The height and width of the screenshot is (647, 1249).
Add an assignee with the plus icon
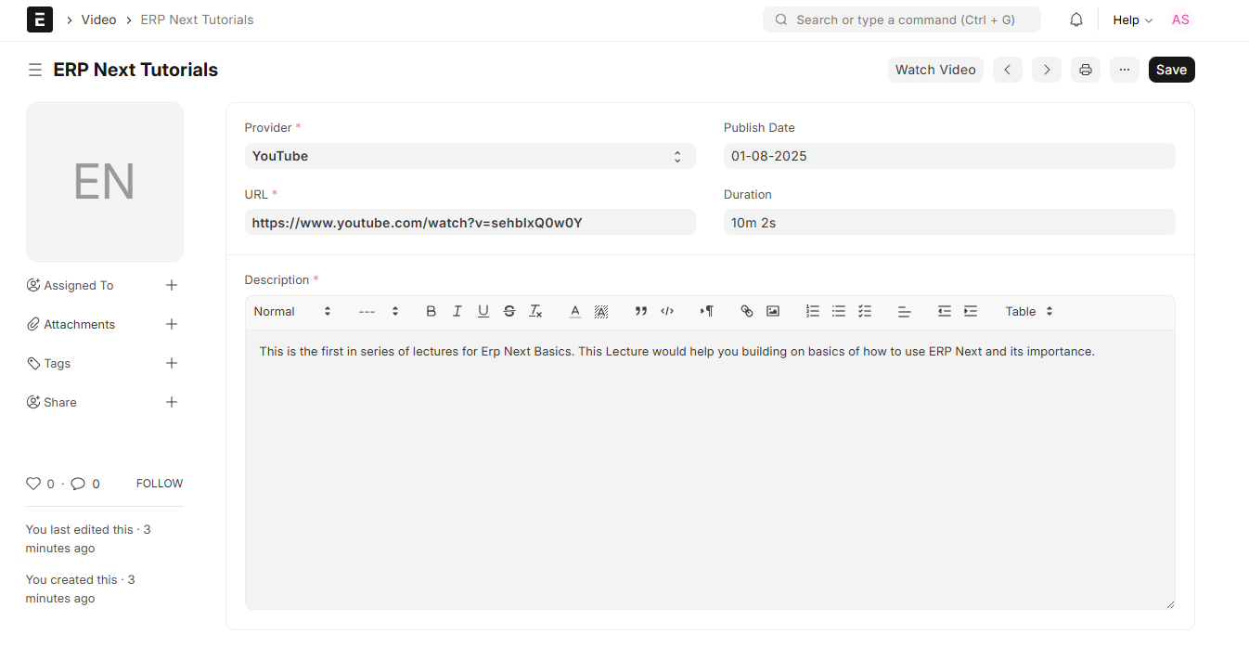click(172, 285)
